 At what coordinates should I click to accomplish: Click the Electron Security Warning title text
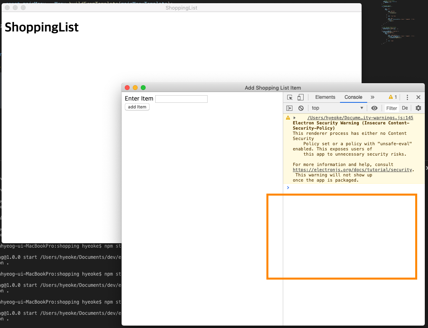351,126
